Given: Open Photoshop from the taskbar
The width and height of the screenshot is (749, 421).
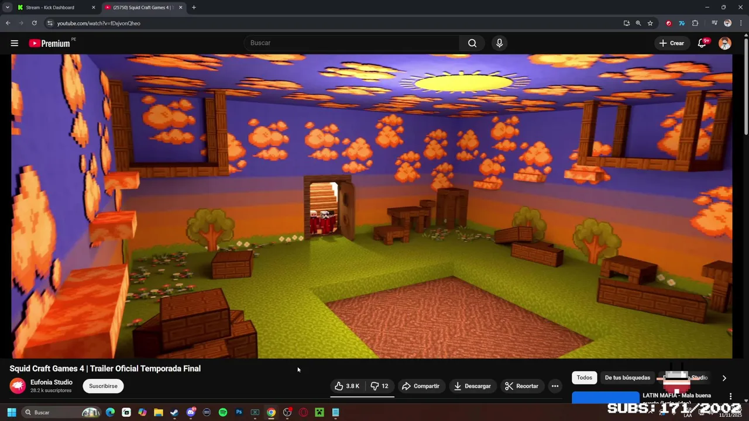Looking at the screenshot, I should (x=239, y=413).
